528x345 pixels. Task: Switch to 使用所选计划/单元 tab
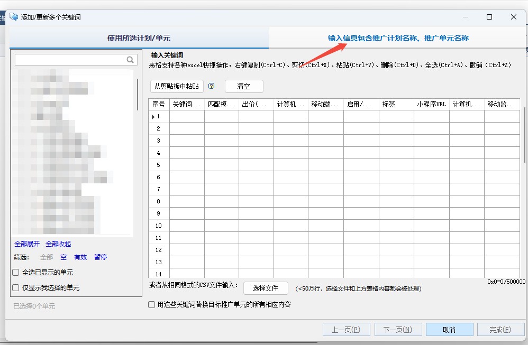[x=139, y=38]
